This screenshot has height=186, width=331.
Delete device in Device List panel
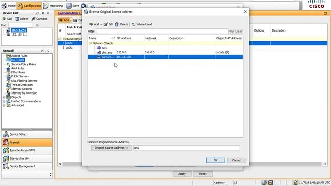22,19
